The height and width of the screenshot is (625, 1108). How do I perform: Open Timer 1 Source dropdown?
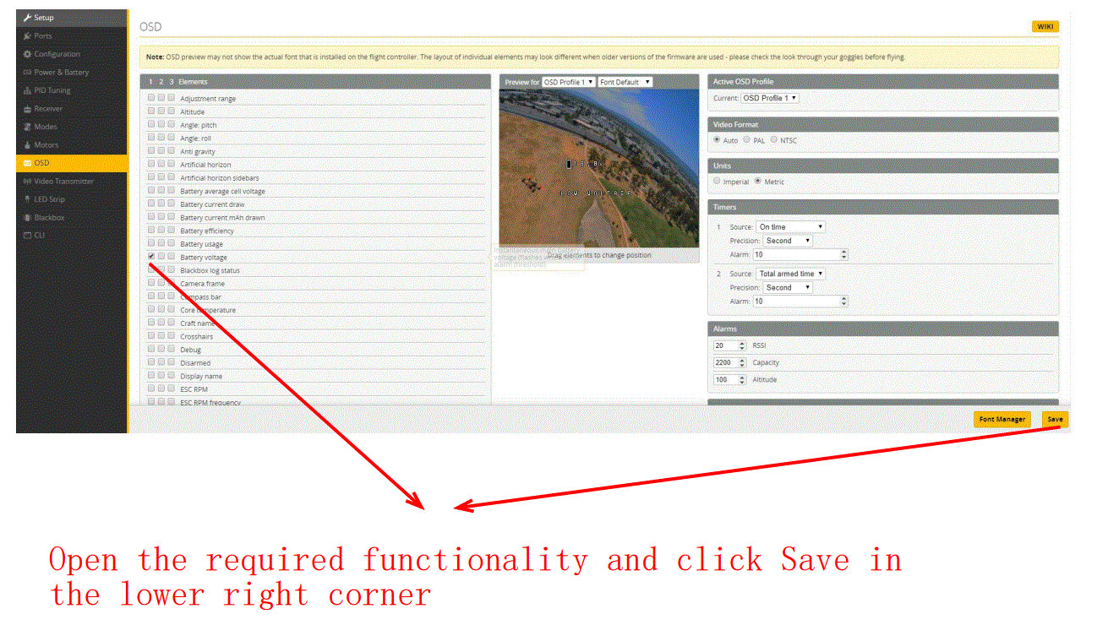click(791, 227)
